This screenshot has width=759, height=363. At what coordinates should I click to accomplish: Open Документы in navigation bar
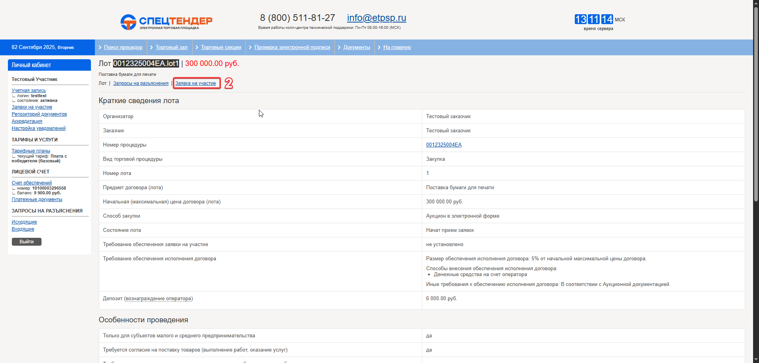357,47
